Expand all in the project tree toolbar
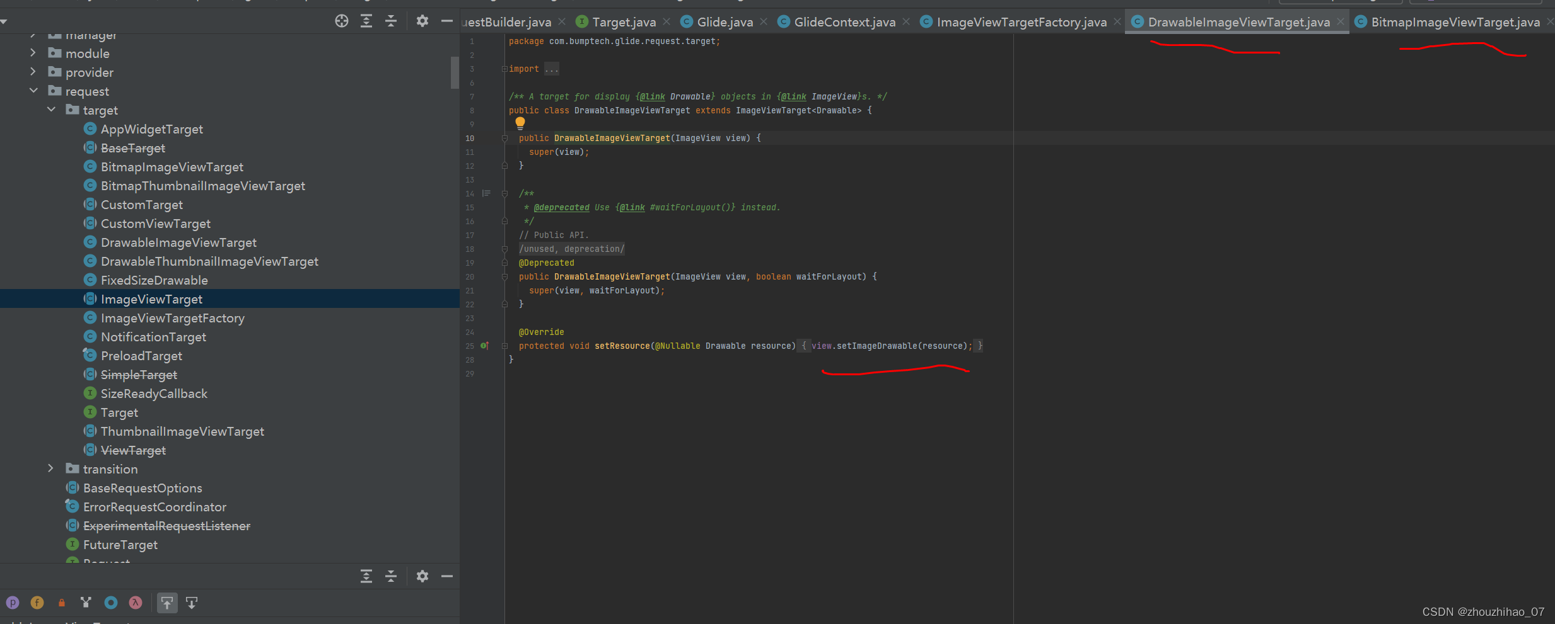1555x624 pixels. coord(366,21)
